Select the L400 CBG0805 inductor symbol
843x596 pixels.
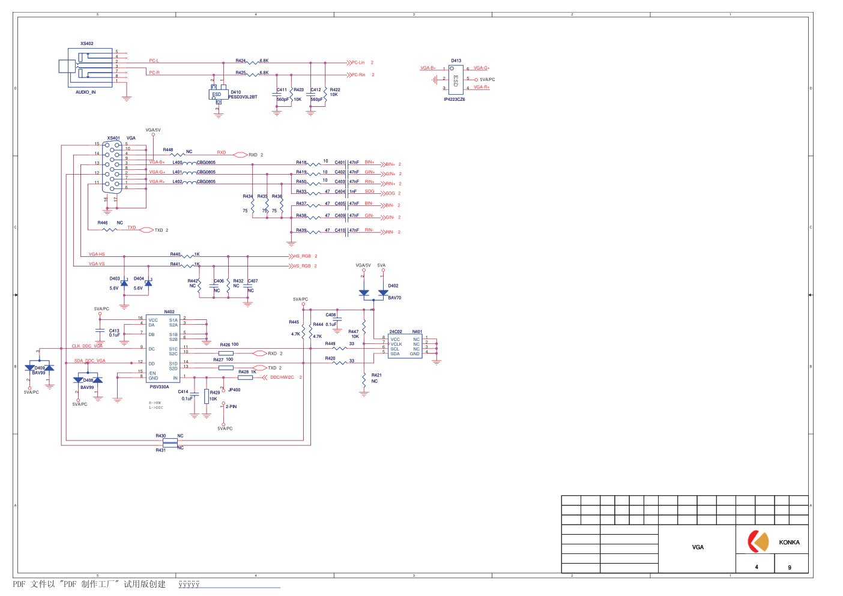click(190, 163)
